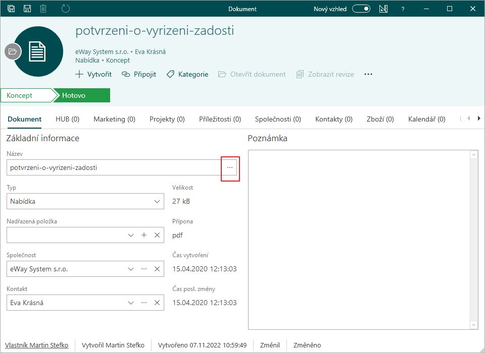The width and height of the screenshot is (485, 353).
Task: Click Otevřít dokument button
Action: [252, 74]
